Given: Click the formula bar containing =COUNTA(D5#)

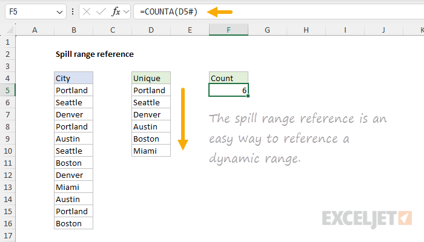Looking at the screenshot, I should (x=279, y=11).
